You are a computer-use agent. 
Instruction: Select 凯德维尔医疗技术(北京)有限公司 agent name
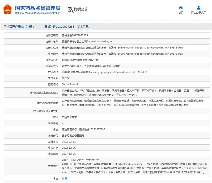(80, 60)
